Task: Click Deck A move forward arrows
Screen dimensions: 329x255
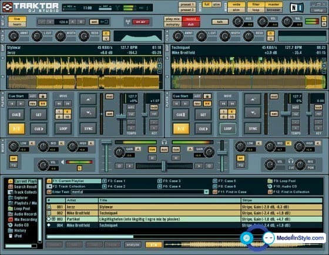Action: [x=68, y=104]
